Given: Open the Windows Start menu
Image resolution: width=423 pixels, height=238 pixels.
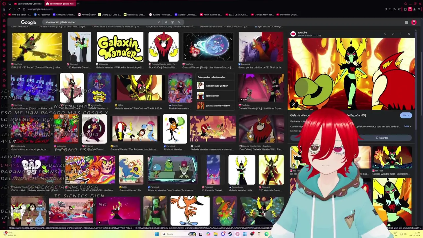Looking at the screenshot, I should point(157,234).
